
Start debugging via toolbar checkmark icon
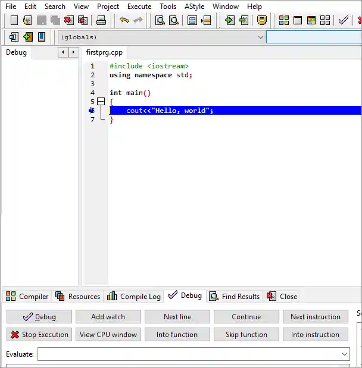[344, 20]
